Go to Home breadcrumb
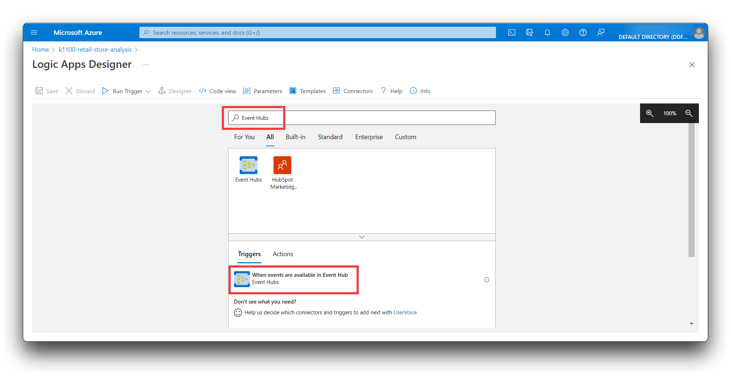The width and height of the screenshot is (731, 376). tap(41, 50)
